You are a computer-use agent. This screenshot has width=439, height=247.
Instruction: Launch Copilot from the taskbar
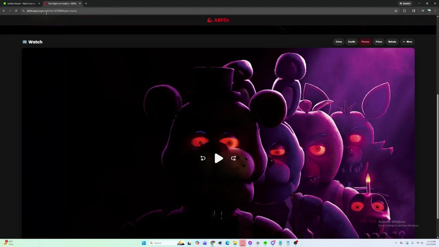coord(197,243)
